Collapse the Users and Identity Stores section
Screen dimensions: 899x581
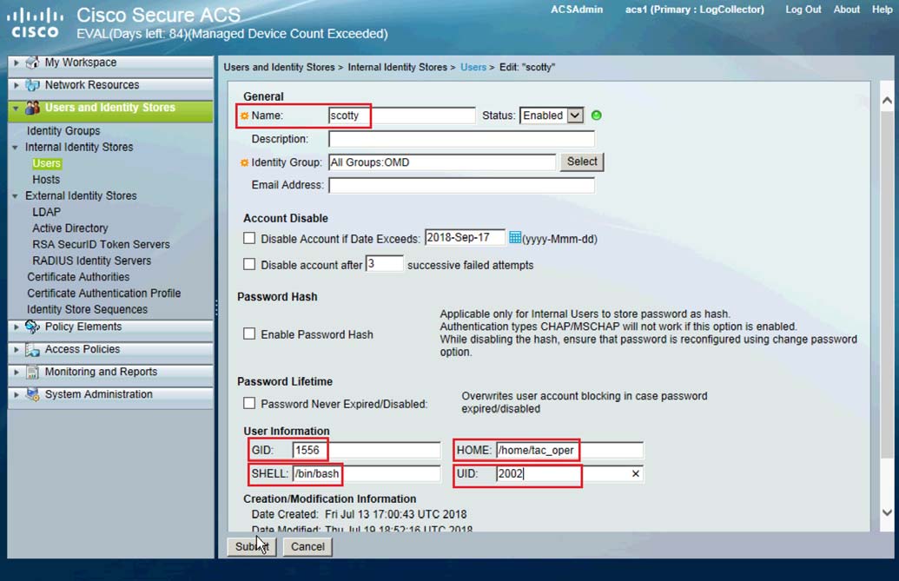[x=15, y=106]
